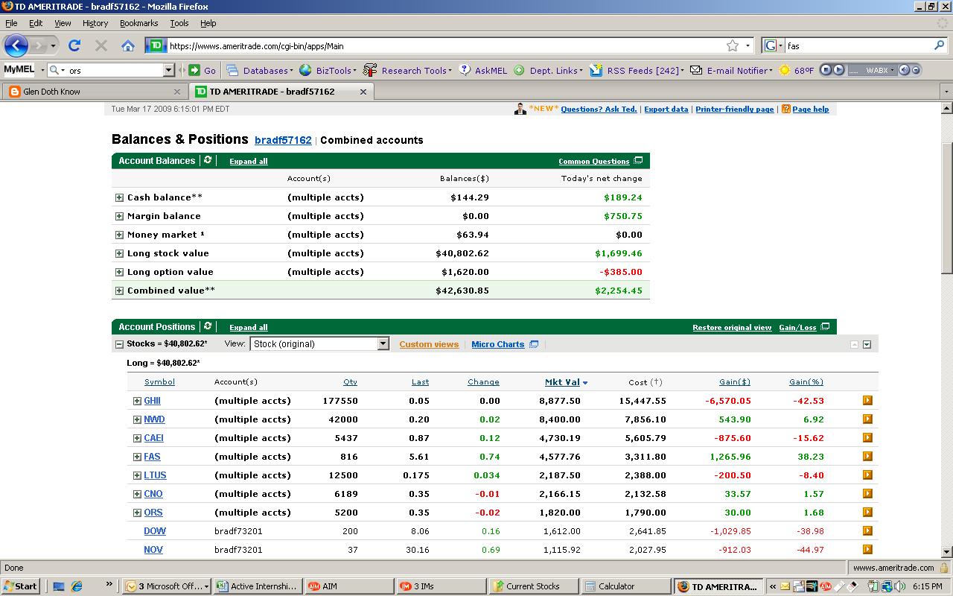The height and width of the screenshot is (596, 953).
Task: Click the Account Positions refresh icon
Action: (x=208, y=326)
